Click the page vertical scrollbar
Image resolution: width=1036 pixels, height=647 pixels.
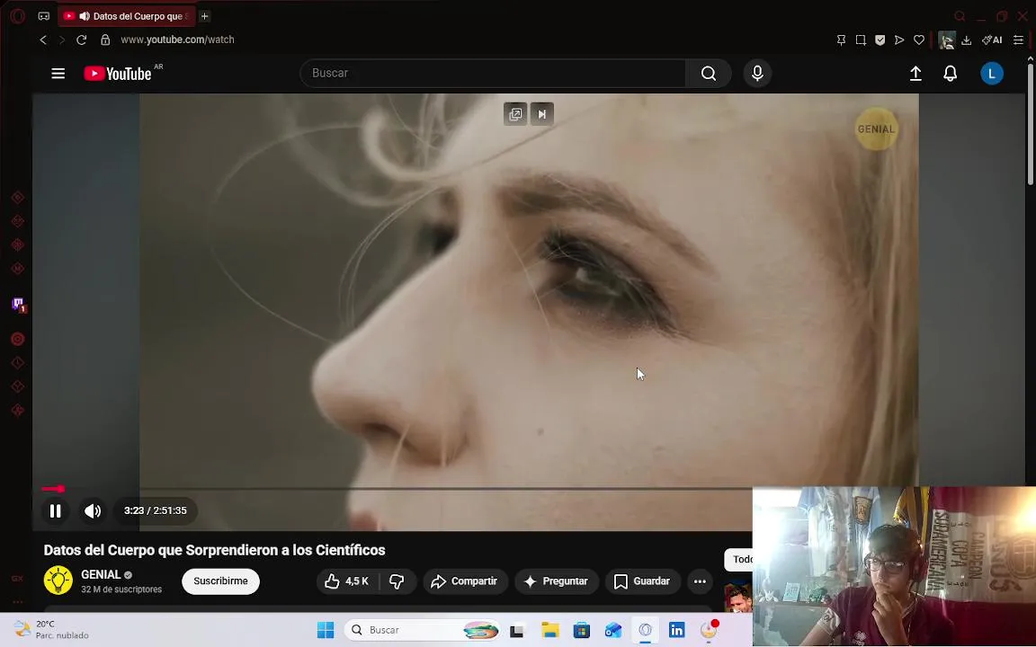1030,122
